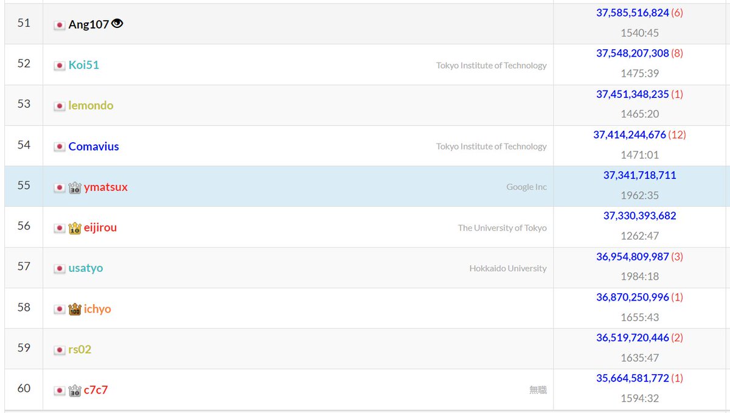730x413 pixels.
Task: Click the crown 30 badge beside ymatsux
Action: [x=75, y=187]
